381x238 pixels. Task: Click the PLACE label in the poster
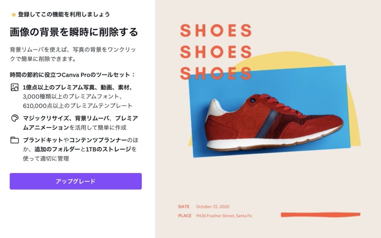185,216
